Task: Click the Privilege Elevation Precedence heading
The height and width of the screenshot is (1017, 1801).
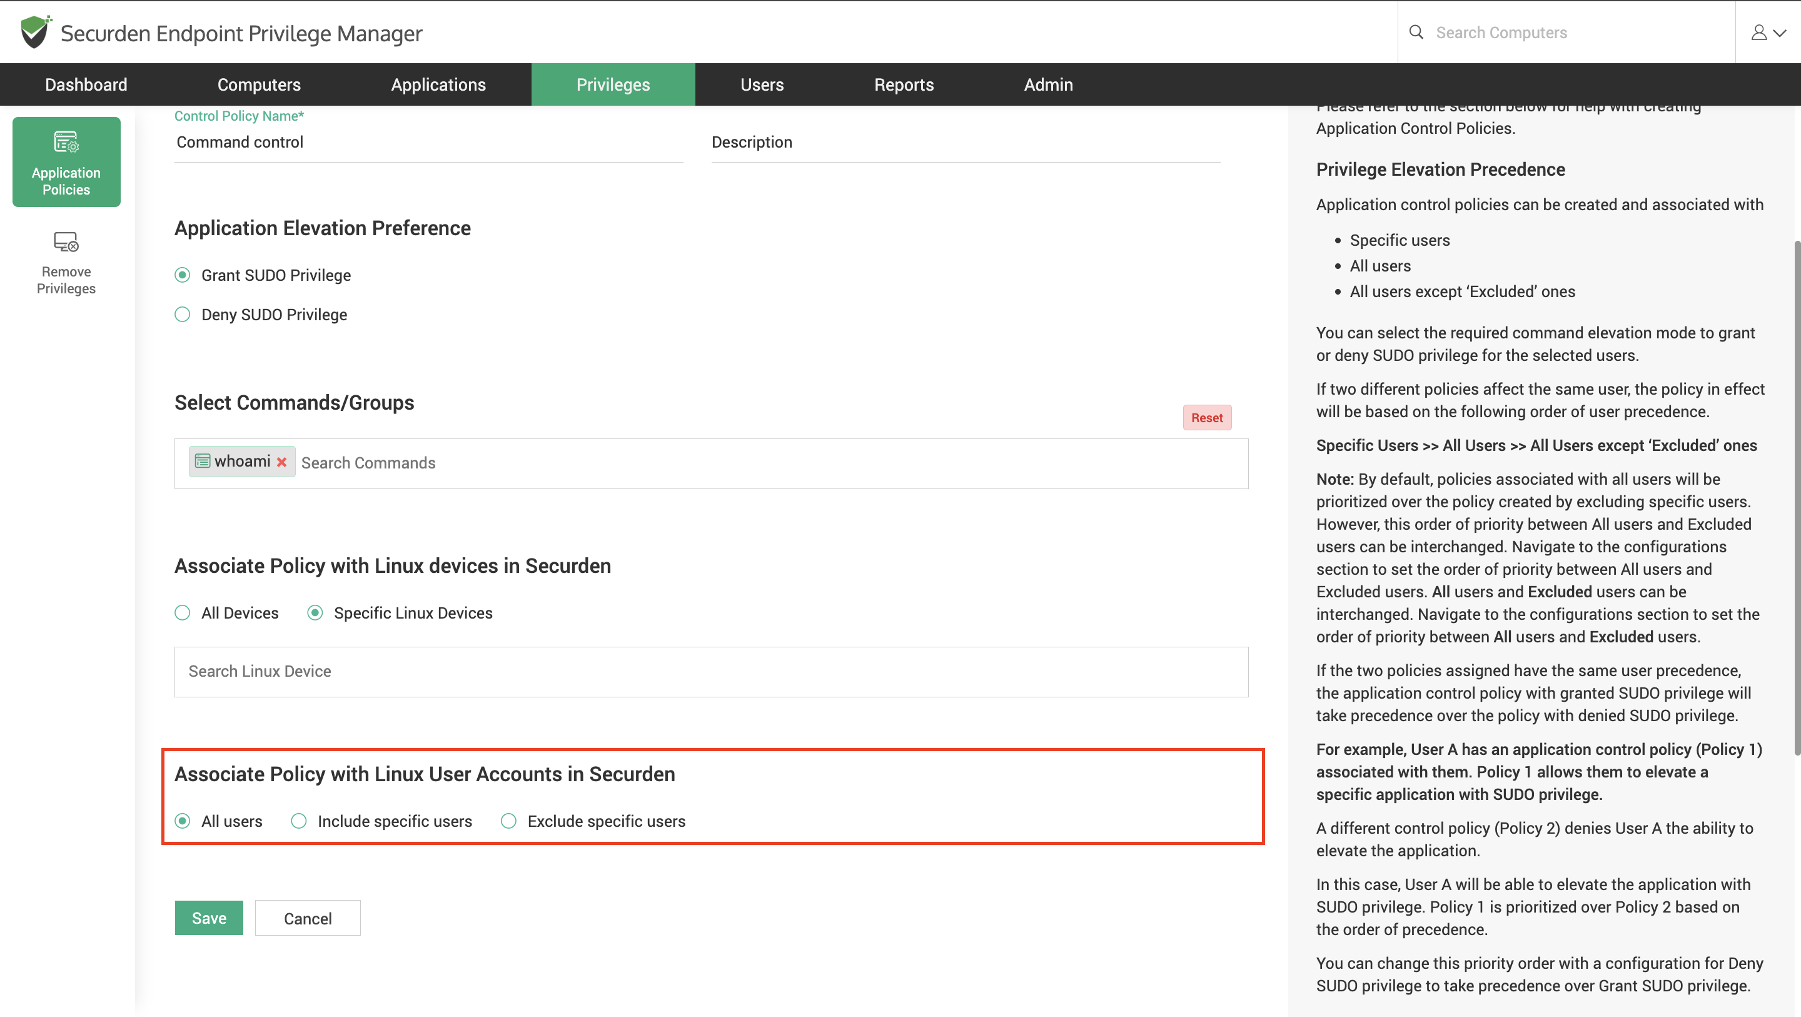Action: coord(1440,169)
